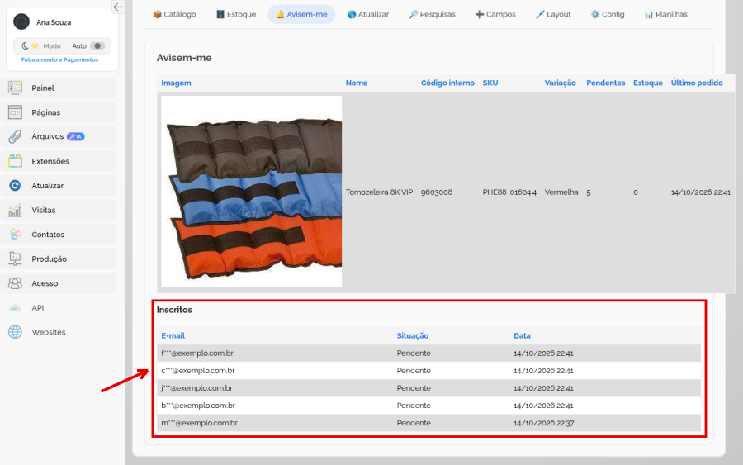This screenshot has width=743, height=465.
Task: Switch to the Campos tab
Action: click(x=495, y=14)
